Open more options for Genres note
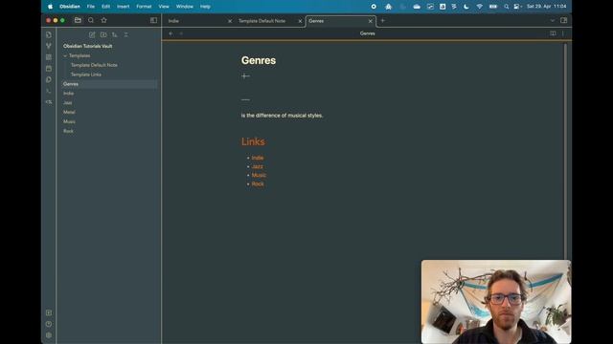613x344 pixels. tap(563, 33)
